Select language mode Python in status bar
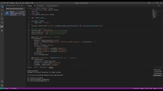This screenshot has width=163, height=91. [x=155, y=88]
